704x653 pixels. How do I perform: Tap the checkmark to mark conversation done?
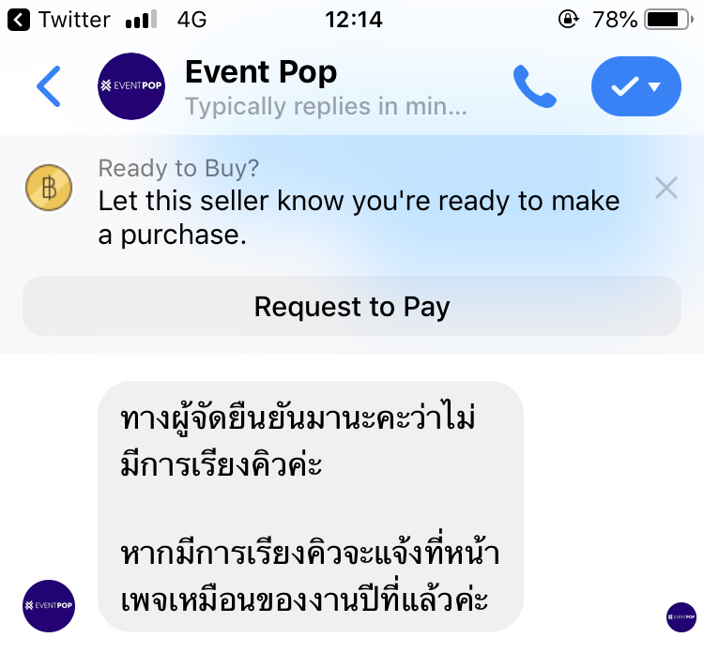[x=624, y=86]
